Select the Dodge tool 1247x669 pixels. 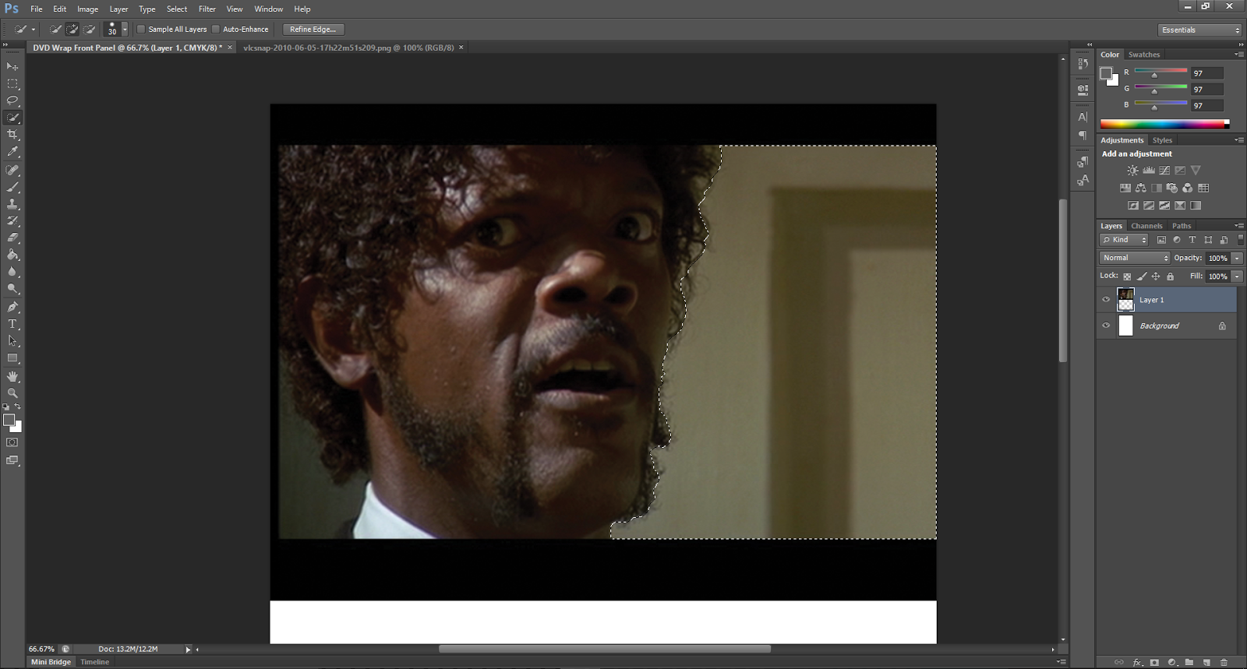point(12,289)
